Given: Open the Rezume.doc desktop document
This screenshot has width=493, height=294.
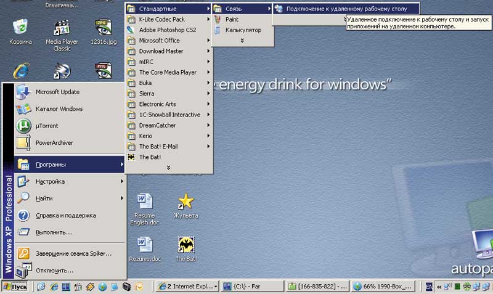Looking at the screenshot, I should point(144,245).
